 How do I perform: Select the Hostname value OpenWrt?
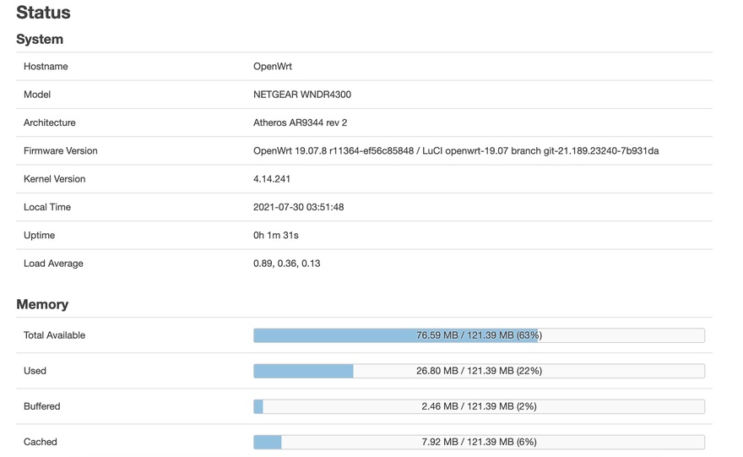pyautogui.click(x=273, y=67)
